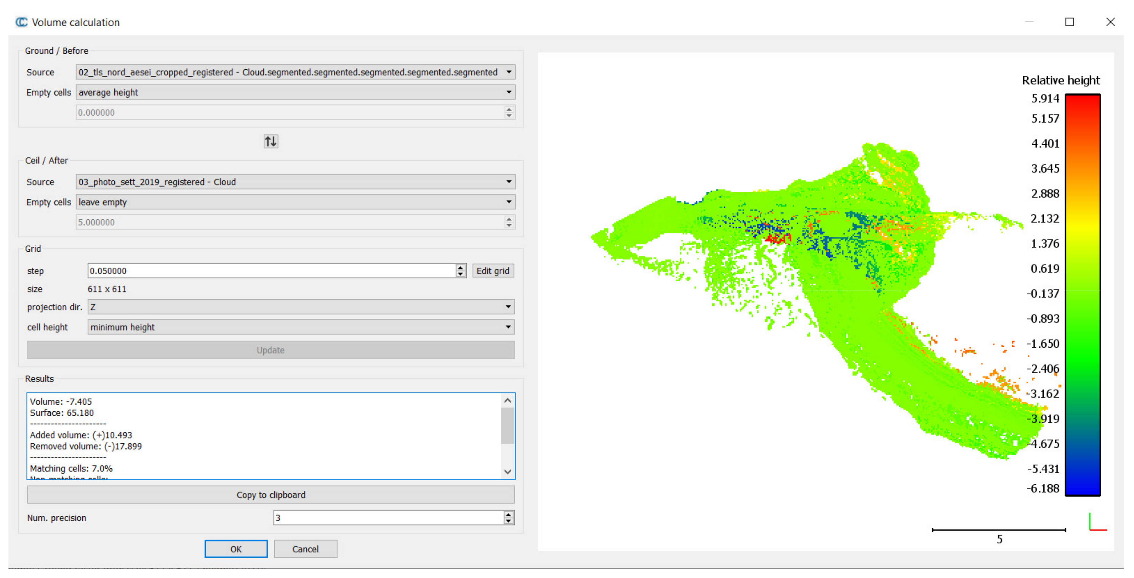The width and height of the screenshot is (1134, 578).
Task: Increase grid step using spinner up arrow
Action: 460,268
